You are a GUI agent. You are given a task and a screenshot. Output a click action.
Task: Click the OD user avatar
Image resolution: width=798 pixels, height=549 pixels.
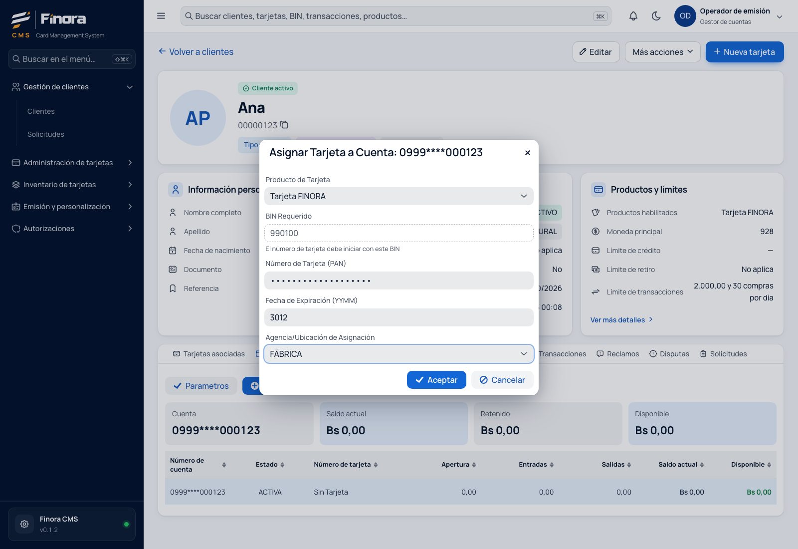(x=685, y=16)
